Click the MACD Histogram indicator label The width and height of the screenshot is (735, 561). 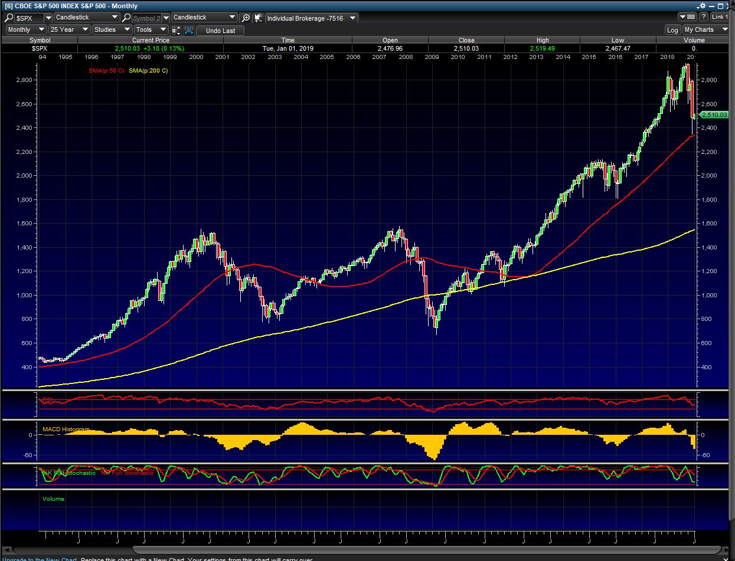pos(66,429)
